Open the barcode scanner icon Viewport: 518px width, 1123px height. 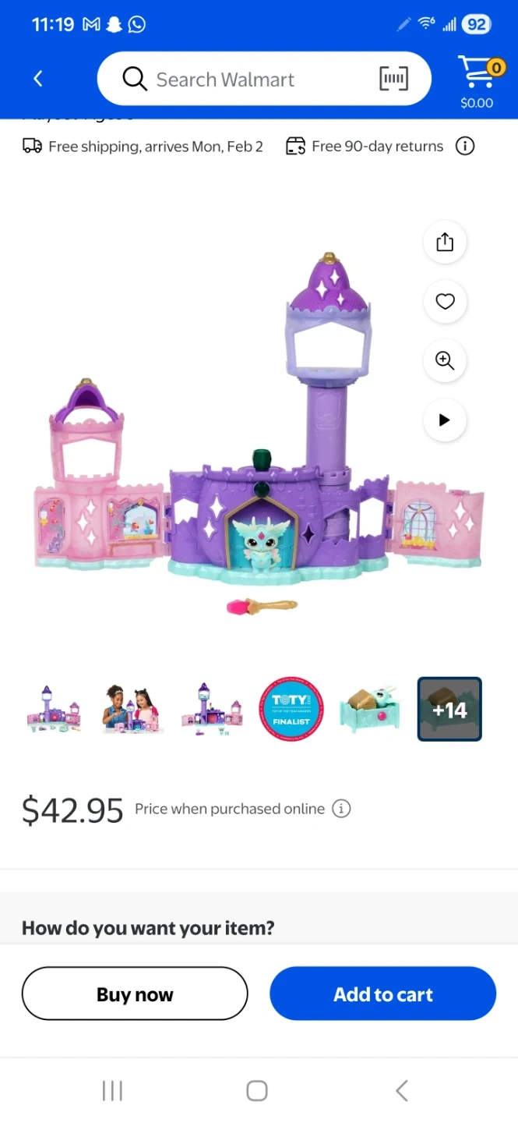(x=393, y=78)
